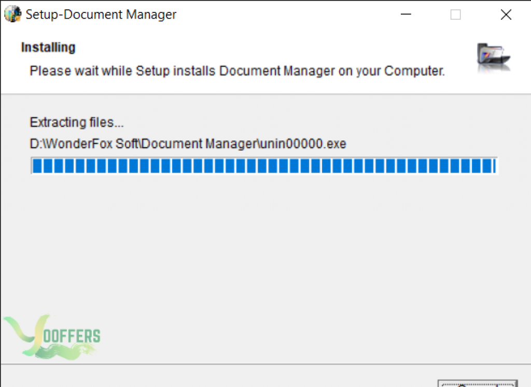Image resolution: width=531 pixels, height=387 pixels.
Task: Close the Setup-Document Manager installer window
Action: pyautogui.click(x=506, y=15)
